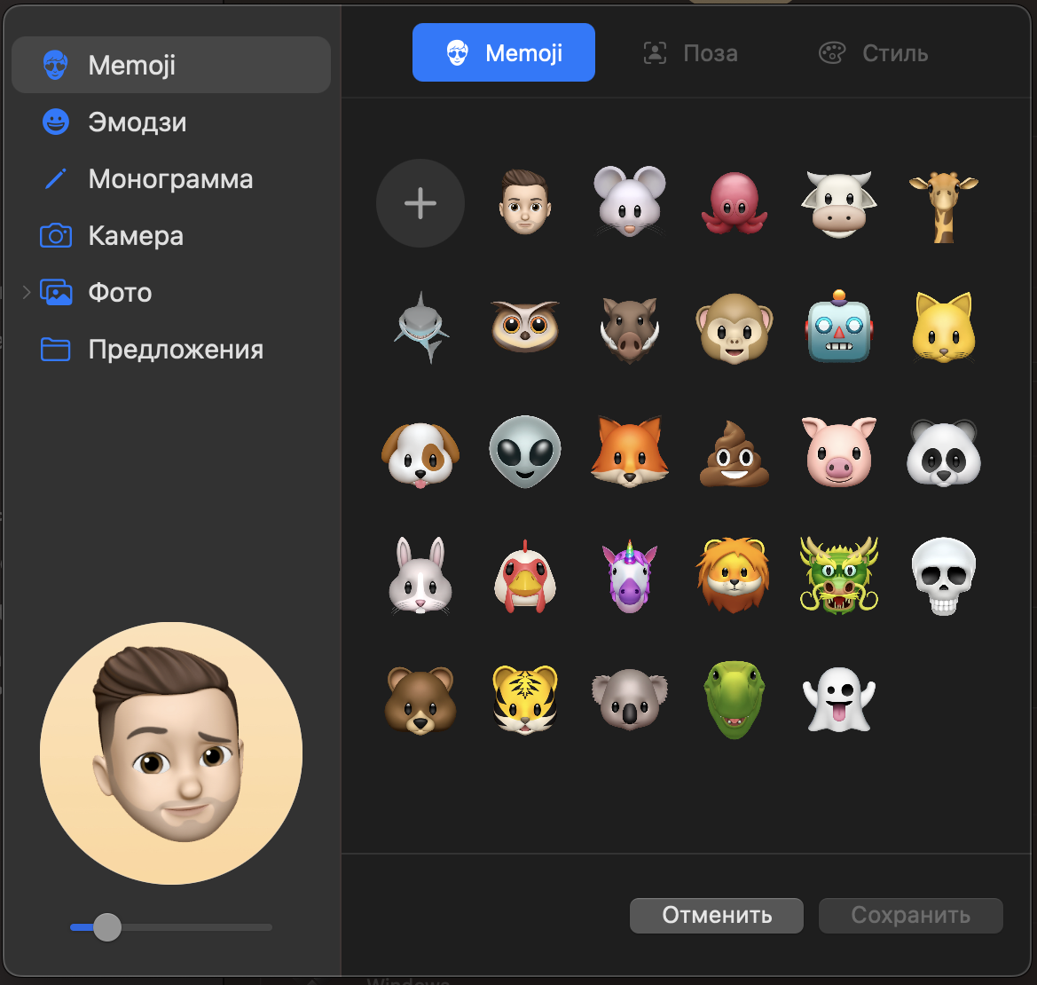Open Предложения in the sidebar
1037x985 pixels.
[x=171, y=350]
